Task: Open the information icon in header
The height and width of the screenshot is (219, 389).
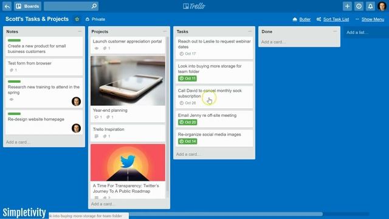Action: pos(359,6)
